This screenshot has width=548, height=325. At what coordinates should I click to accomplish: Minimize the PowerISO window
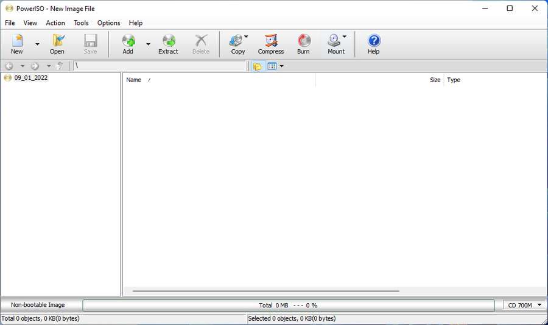point(485,9)
